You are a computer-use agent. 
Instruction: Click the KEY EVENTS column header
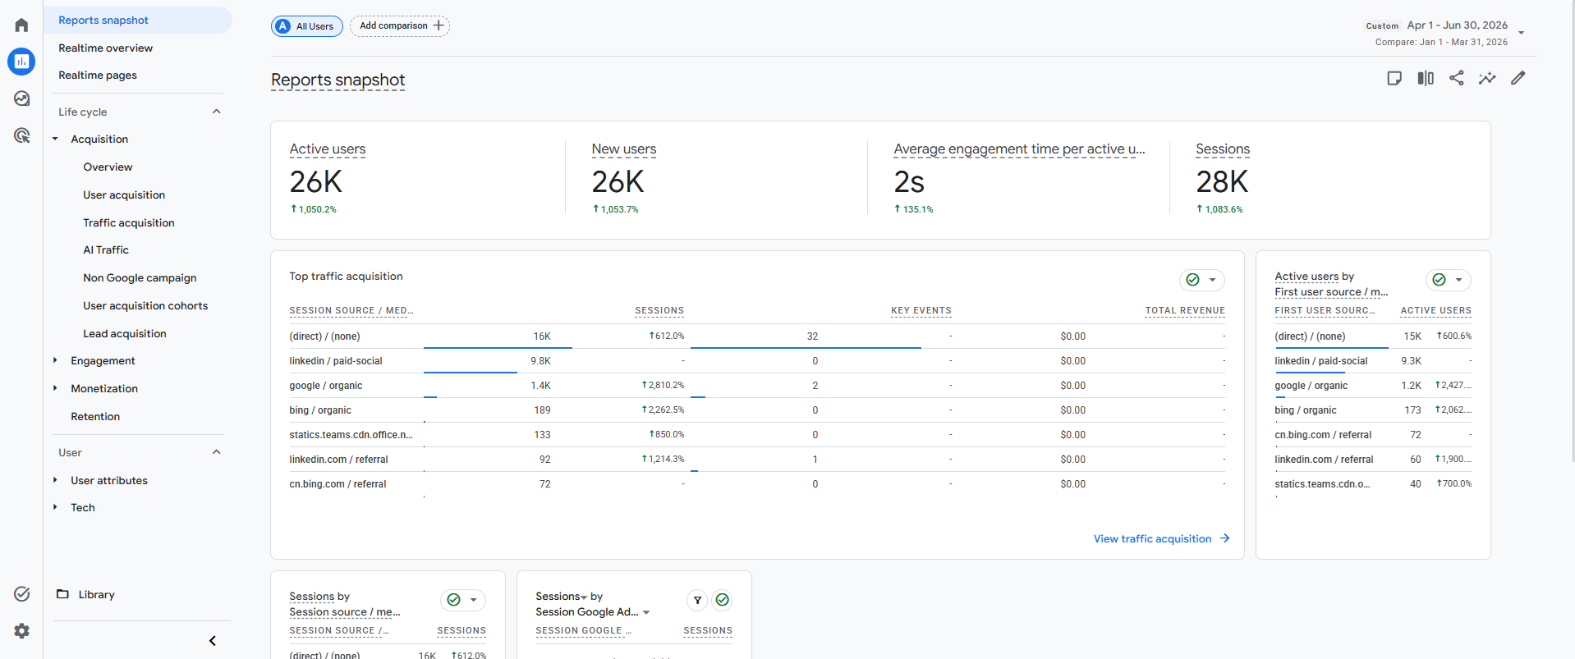(x=921, y=311)
